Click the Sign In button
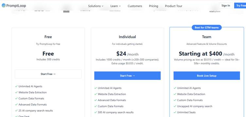Viewport: 246px width, 117px height. point(226,6)
